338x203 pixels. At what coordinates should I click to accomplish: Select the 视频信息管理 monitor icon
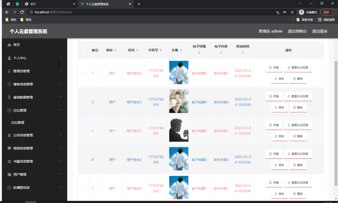point(8,148)
